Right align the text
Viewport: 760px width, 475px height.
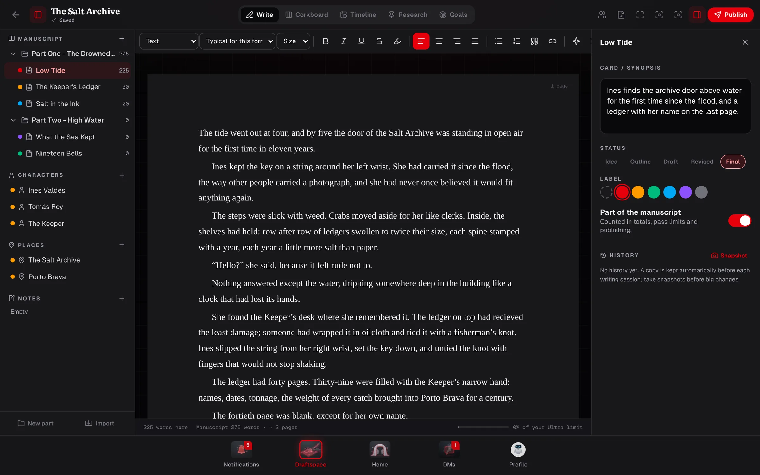457,41
